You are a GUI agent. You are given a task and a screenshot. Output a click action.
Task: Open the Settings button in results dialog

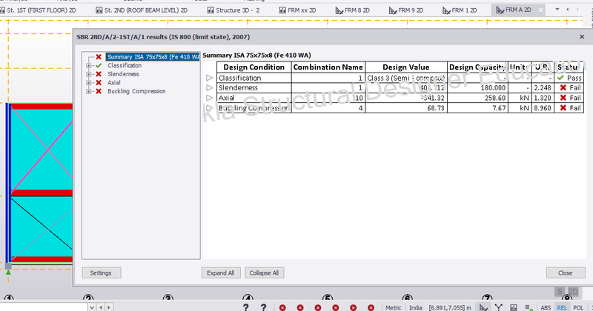point(102,272)
